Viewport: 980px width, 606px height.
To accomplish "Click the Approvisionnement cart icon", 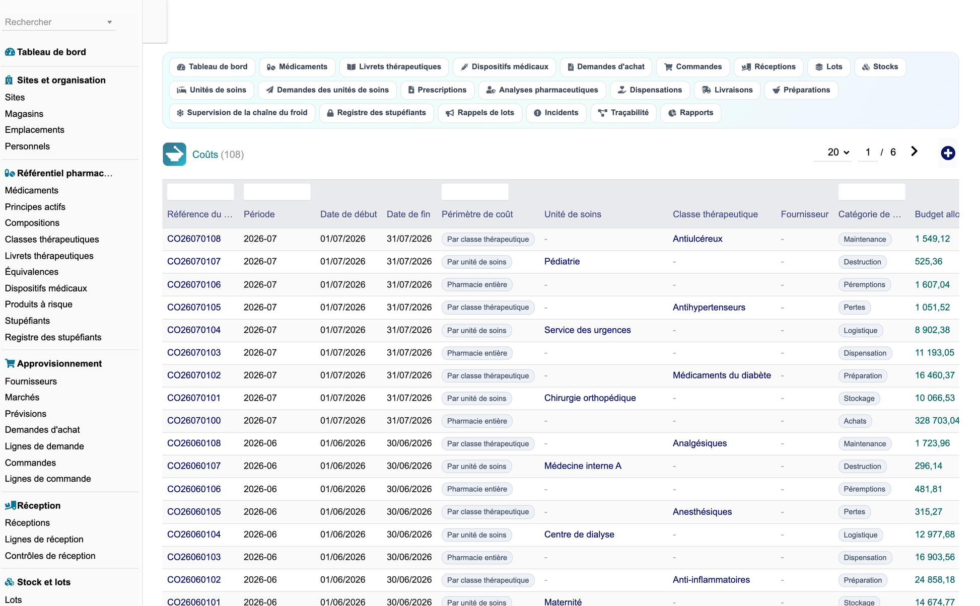I will click(10, 363).
